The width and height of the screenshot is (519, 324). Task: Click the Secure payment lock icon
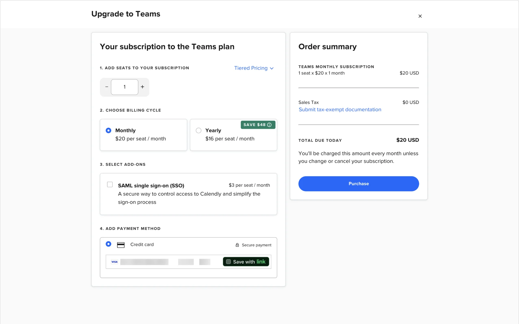click(x=237, y=245)
